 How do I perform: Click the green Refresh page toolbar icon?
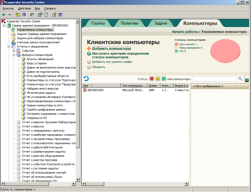point(46,15)
